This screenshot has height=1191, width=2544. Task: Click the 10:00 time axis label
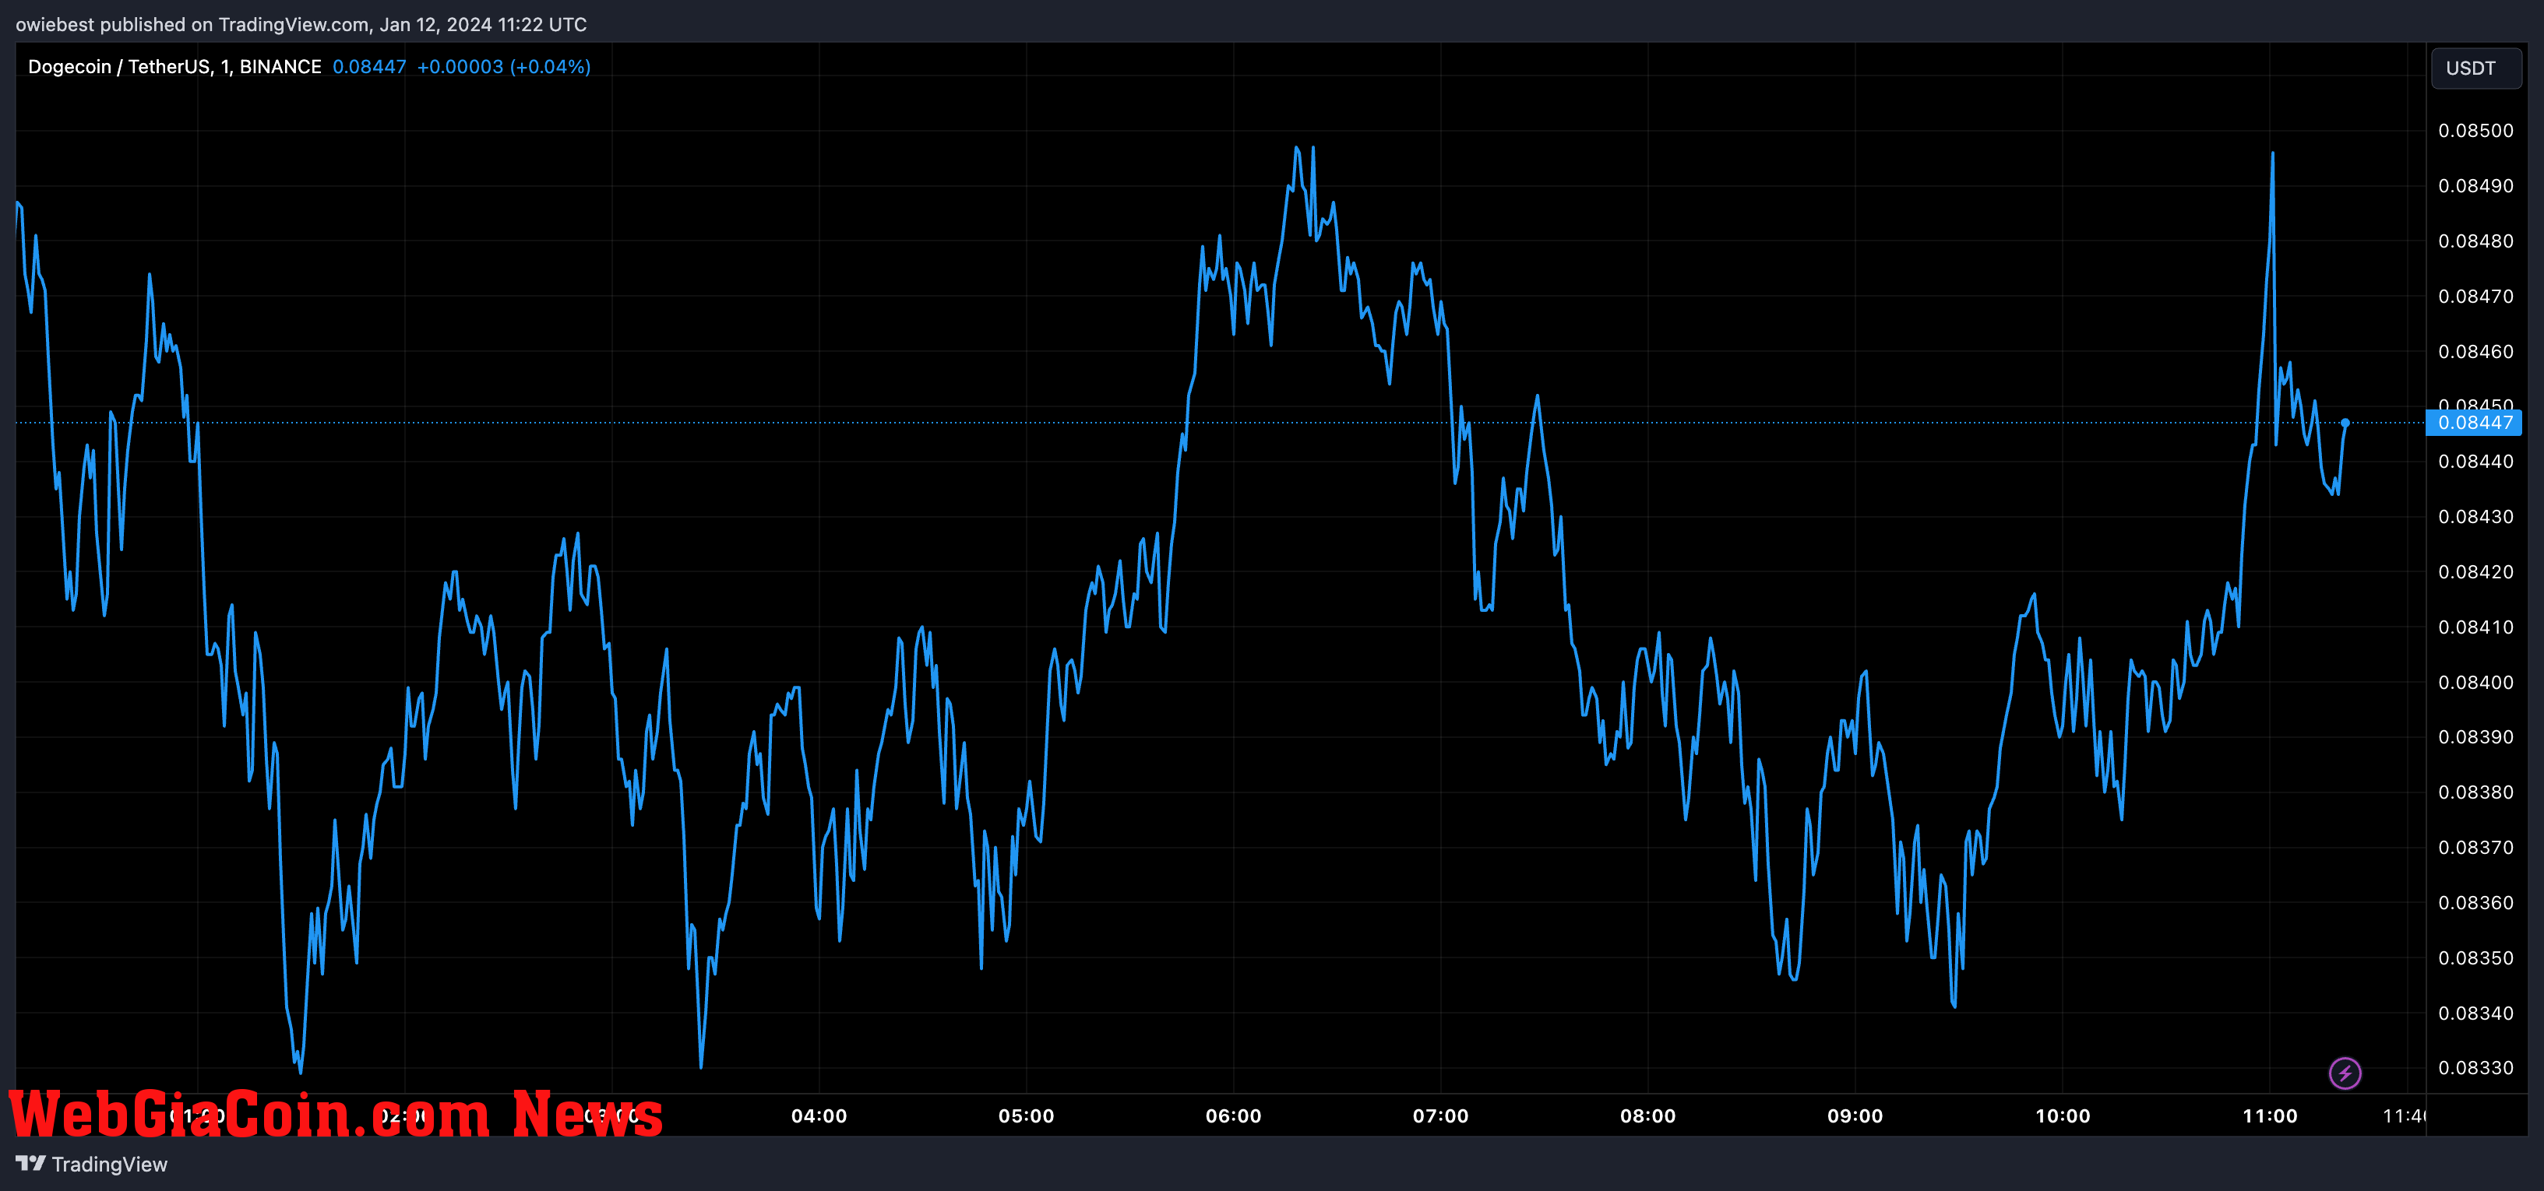pyautogui.click(x=2063, y=1116)
